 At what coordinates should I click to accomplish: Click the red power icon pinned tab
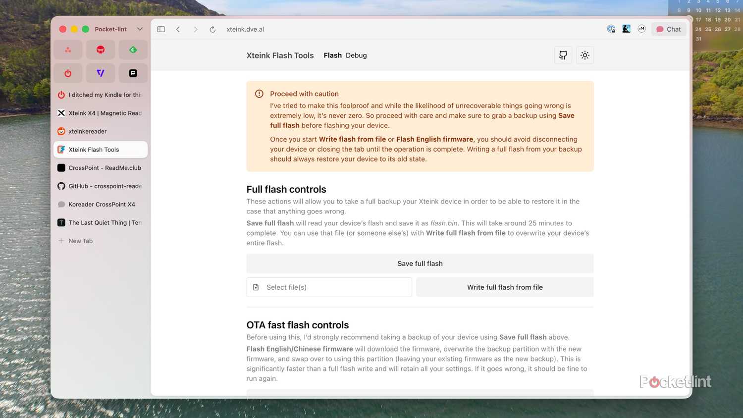(x=68, y=73)
